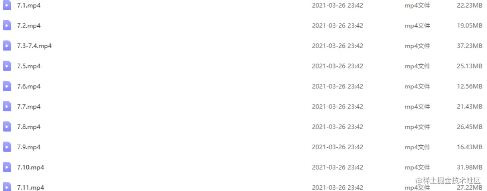
Task: Click the video icon beside 7.1.mp4
Action: [7, 5]
